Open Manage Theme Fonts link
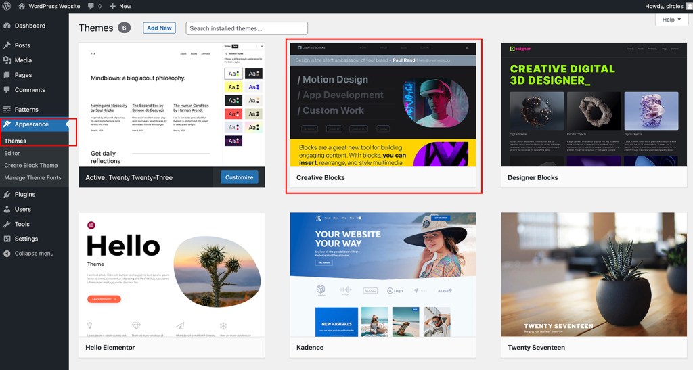This screenshot has width=693, height=370. tap(32, 177)
